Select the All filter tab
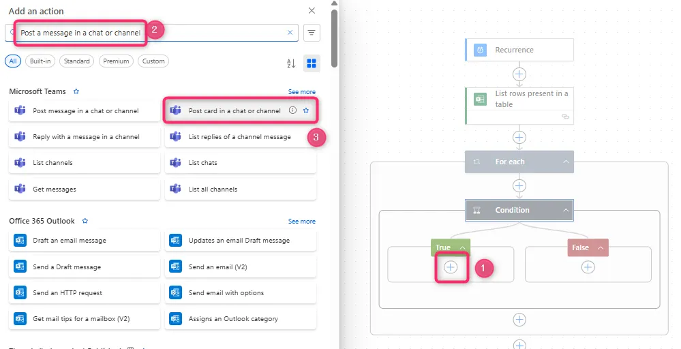 pos(12,61)
